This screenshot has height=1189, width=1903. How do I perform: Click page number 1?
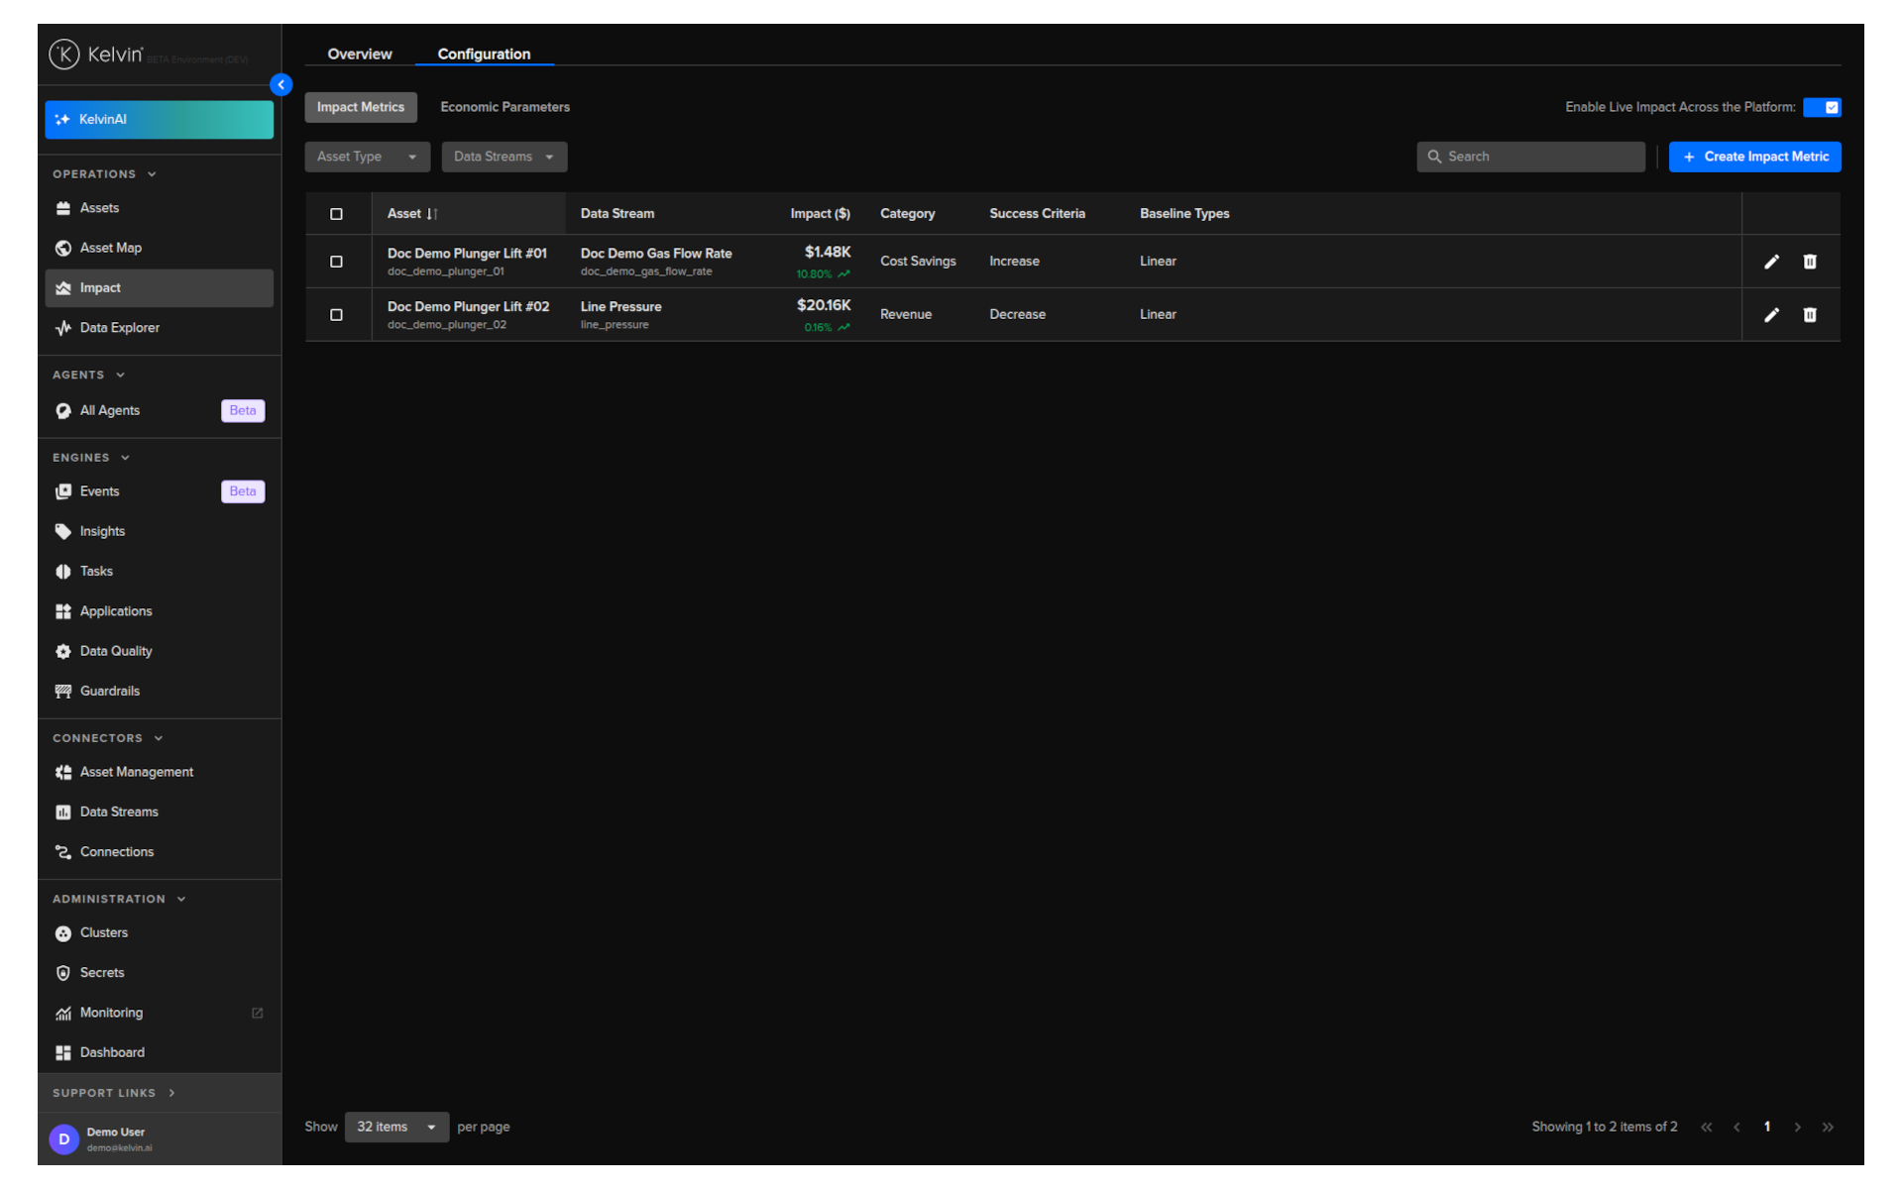tap(1767, 1127)
